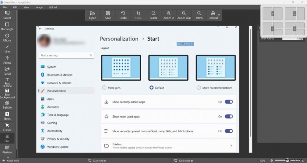Select the Select tool in left toolbar
307x163 pixels.
click(x=7, y=15)
